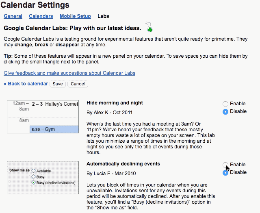Switch to the Calendars tab
Image resolution: width=260 pixels, height=213 pixels.
pos(41,16)
